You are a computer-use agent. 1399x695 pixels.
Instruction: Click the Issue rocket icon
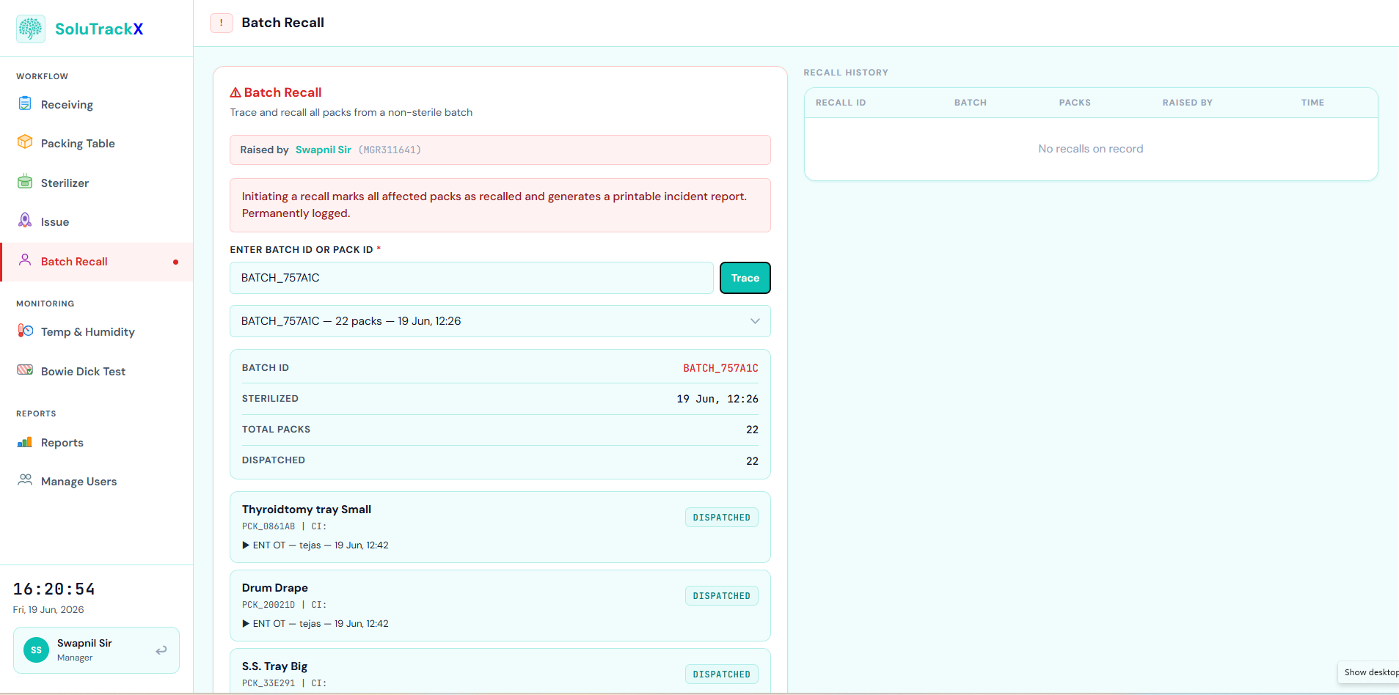click(x=25, y=221)
